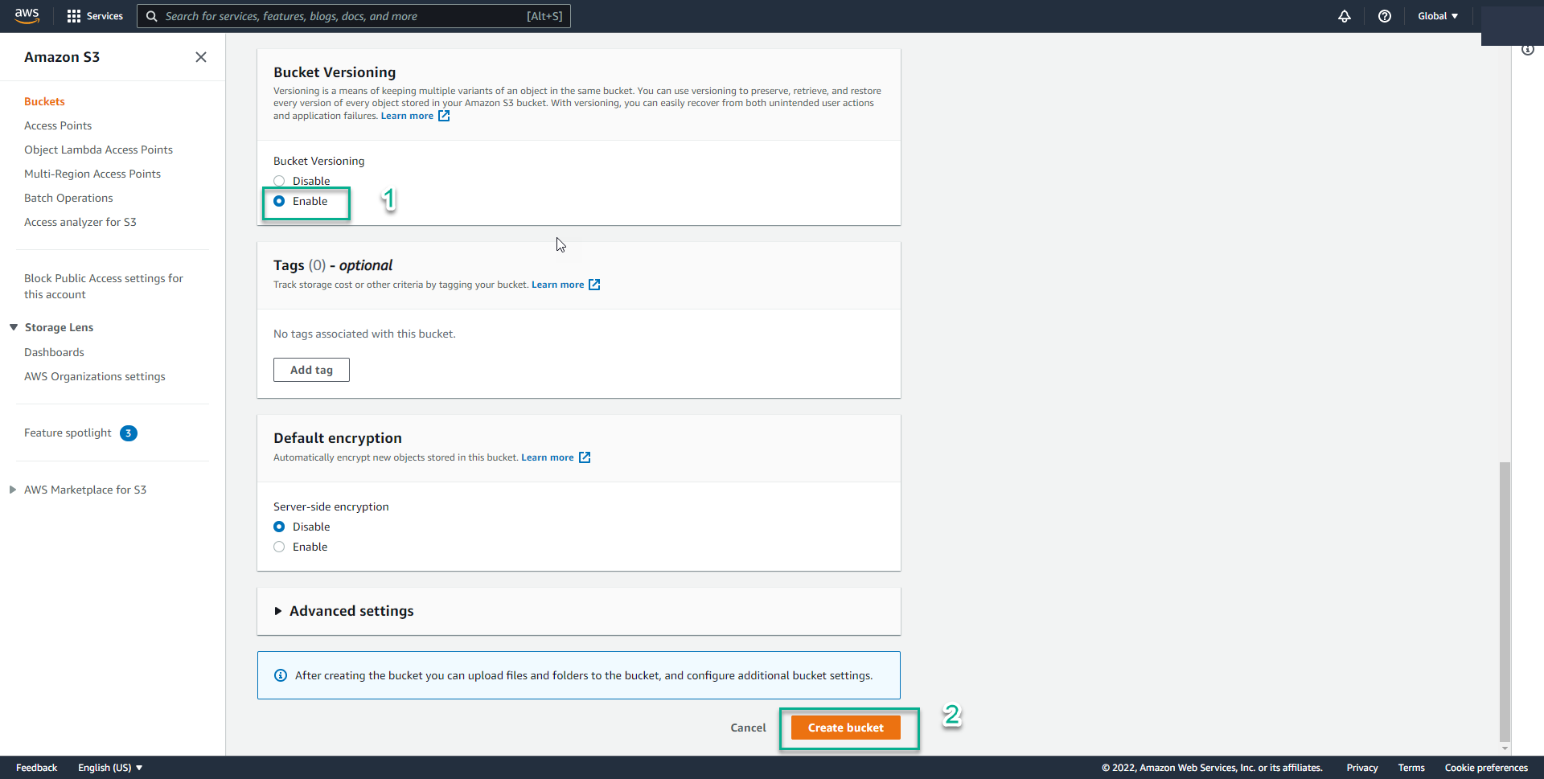Enable Server-side encryption radio option
The width and height of the screenshot is (1544, 779).
point(279,547)
